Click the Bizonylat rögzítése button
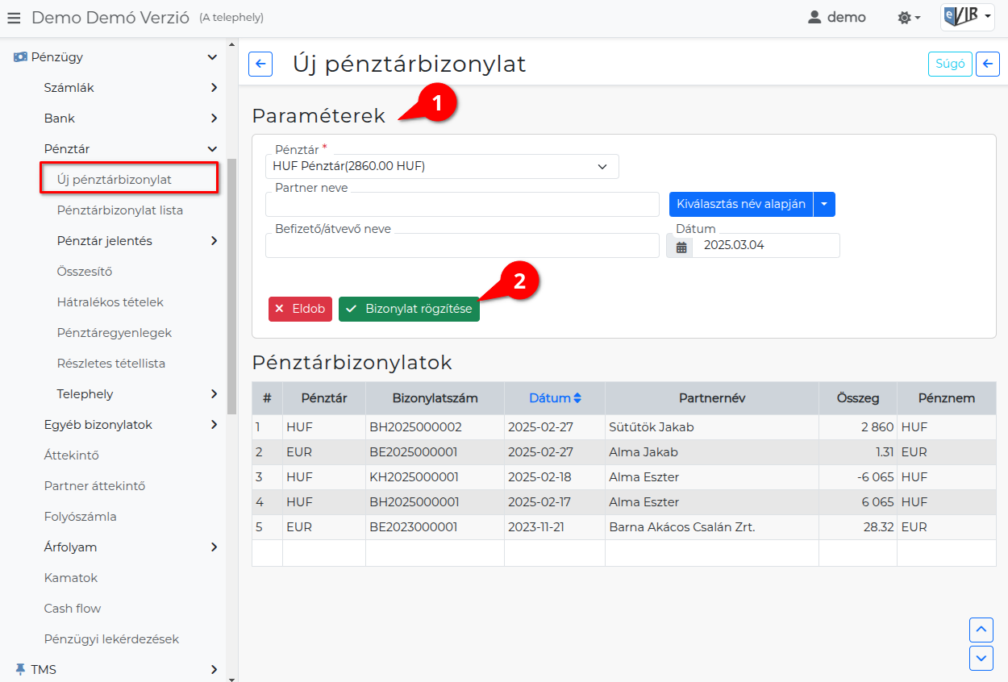Image resolution: width=1008 pixels, height=682 pixels. (x=409, y=310)
